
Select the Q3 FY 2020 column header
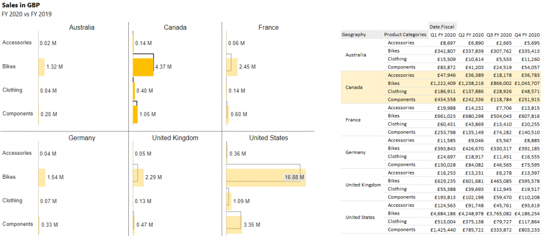point(498,35)
